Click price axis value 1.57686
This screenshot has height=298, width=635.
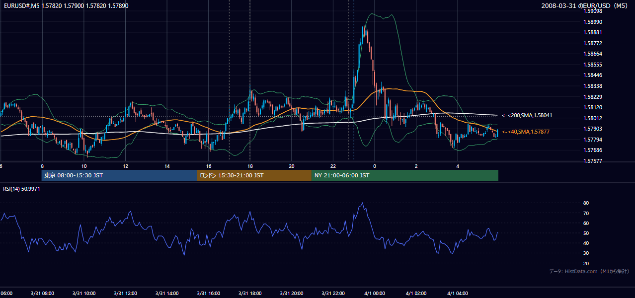click(x=592, y=150)
